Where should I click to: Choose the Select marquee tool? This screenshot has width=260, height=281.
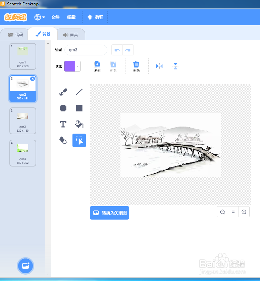point(79,140)
